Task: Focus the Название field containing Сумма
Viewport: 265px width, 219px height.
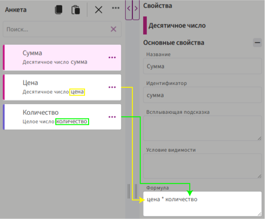Action: pyautogui.click(x=202, y=66)
